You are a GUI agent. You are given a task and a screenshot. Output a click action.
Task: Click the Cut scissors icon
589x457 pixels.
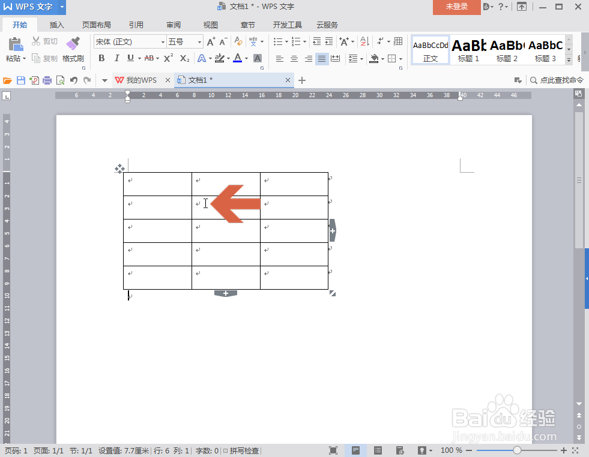(36, 41)
